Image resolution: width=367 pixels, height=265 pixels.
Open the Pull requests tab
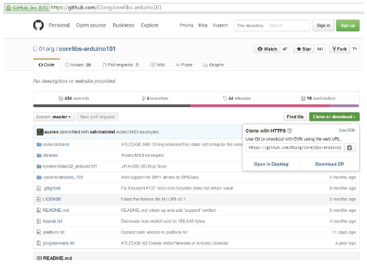click(x=121, y=65)
